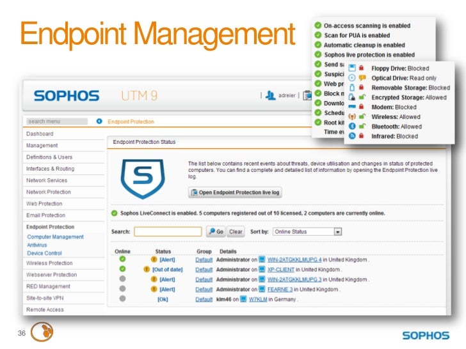Click check icon for On-access scanning enabled
The width and height of the screenshot is (466, 349).
tap(318, 26)
